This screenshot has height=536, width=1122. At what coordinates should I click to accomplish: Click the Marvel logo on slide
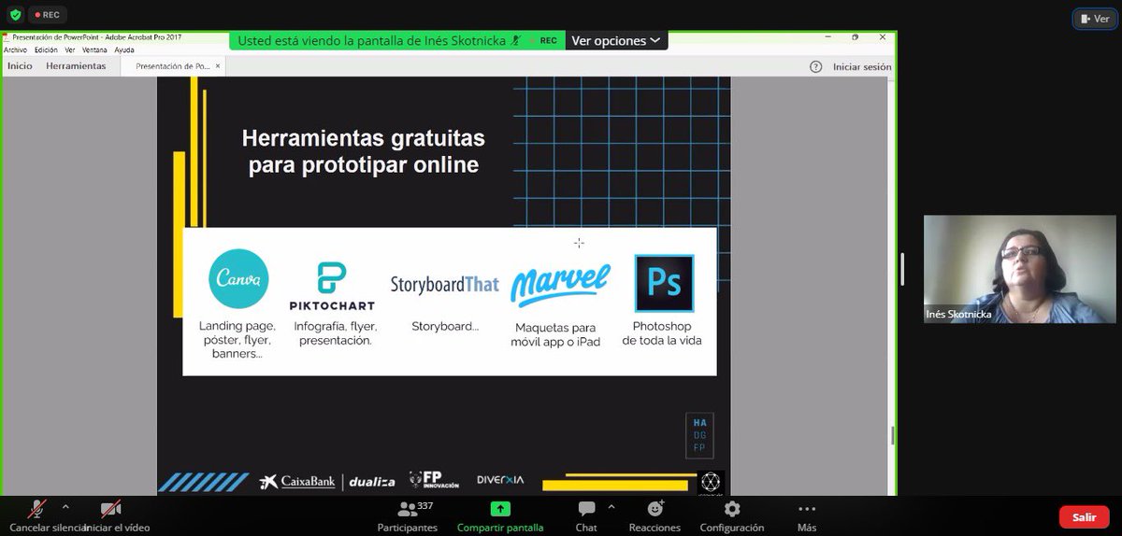(x=560, y=284)
